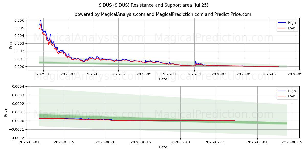The width and height of the screenshot is (307, 153).
Task: Click the −0.0002 tick label on bottom chart
Action: (x=17, y=138)
